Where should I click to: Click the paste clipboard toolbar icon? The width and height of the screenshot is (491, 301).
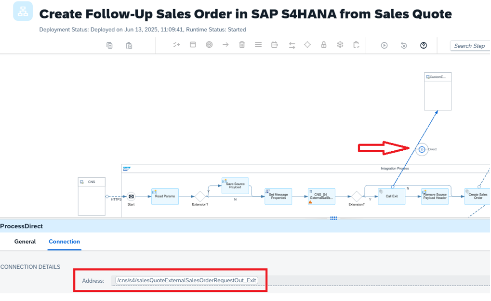129,46
